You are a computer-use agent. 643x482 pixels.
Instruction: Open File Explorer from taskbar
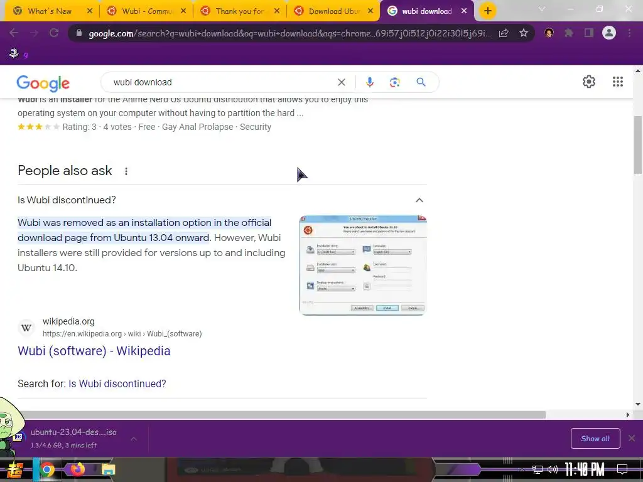(108, 469)
